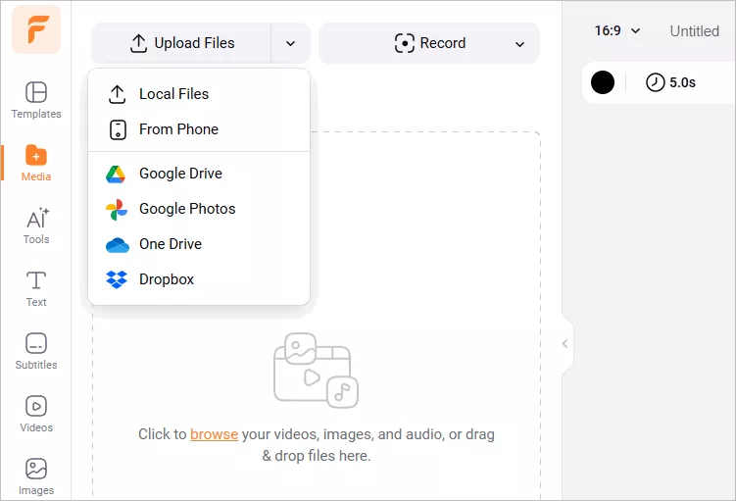Click the browse link
The width and height of the screenshot is (736, 501).
[214, 434]
